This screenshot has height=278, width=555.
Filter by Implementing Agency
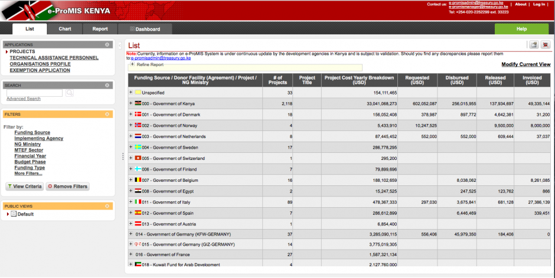tap(38, 138)
